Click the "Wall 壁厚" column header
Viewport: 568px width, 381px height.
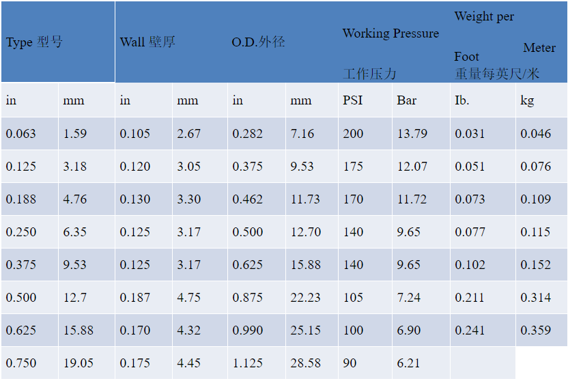147,42
